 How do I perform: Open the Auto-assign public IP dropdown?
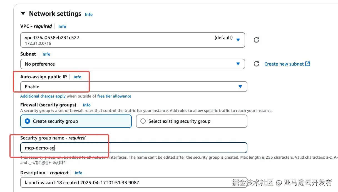click(x=134, y=87)
